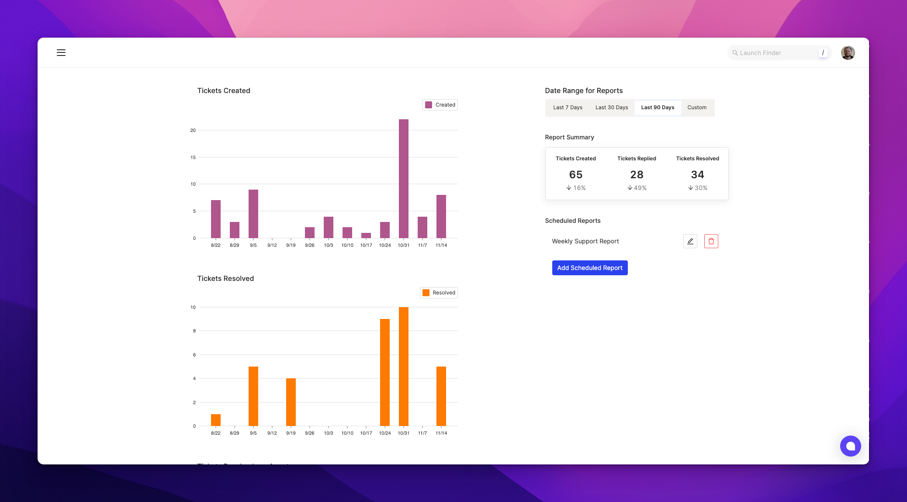Click the Report Summary heading

pos(569,137)
